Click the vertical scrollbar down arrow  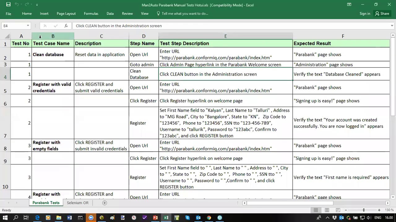393,197
